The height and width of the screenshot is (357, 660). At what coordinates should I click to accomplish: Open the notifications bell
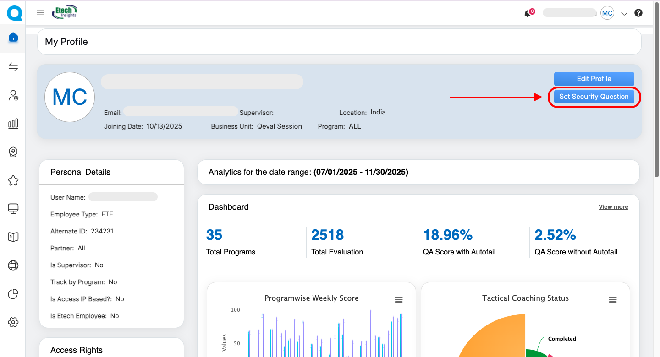pyautogui.click(x=528, y=14)
